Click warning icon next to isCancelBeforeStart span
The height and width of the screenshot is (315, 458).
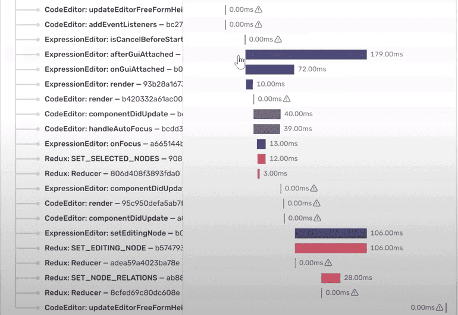coord(278,39)
